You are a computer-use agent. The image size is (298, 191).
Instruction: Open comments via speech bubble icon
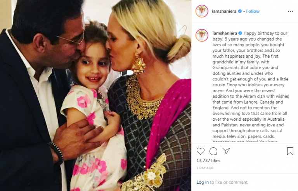pyautogui.click(x=213, y=151)
